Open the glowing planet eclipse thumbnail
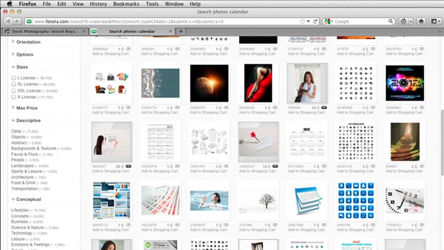 coord(209,83)
